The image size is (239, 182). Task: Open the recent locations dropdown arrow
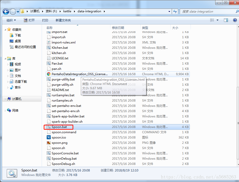[18, 12]
